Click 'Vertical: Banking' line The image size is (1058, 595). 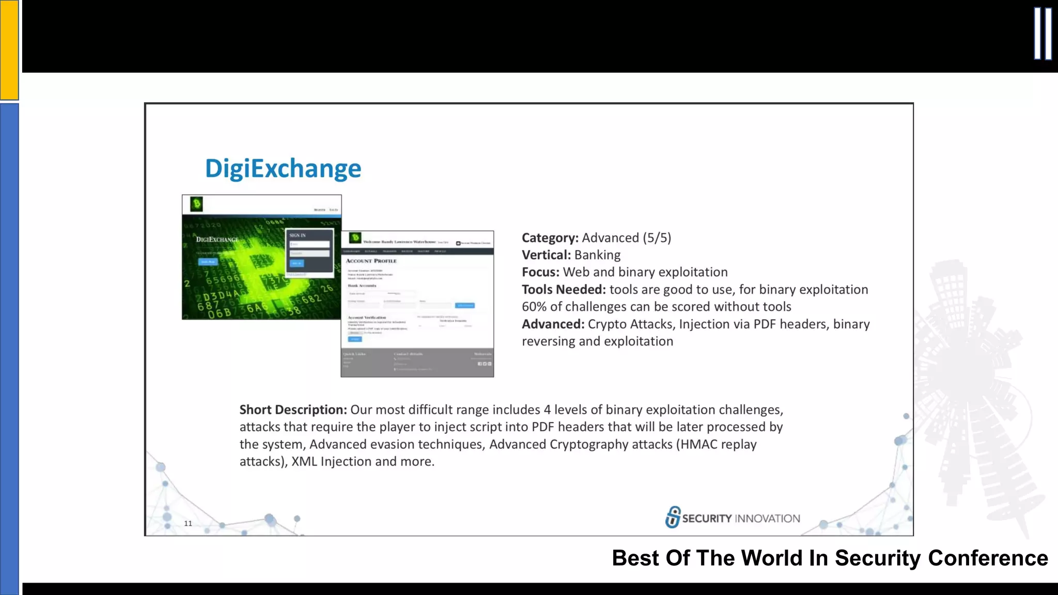tap(571, 255)
